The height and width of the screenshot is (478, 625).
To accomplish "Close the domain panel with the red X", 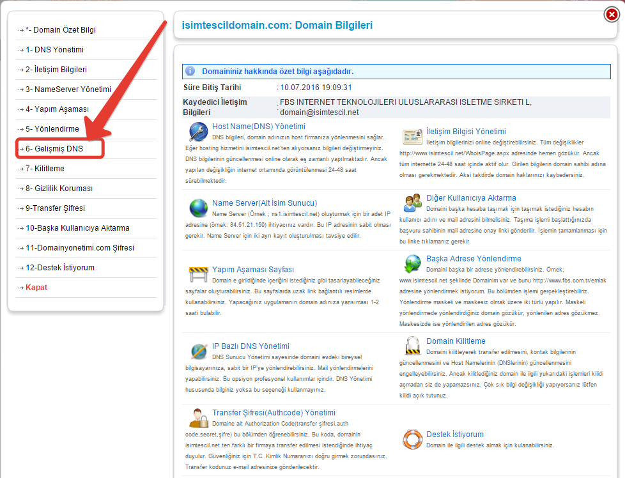I will [612, 15].
